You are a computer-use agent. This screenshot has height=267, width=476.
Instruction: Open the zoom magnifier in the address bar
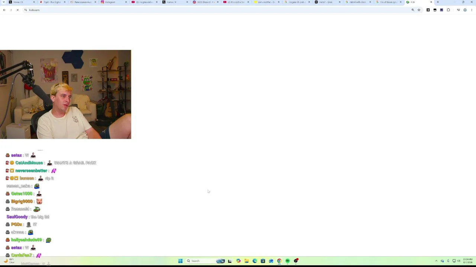[413, 10]
